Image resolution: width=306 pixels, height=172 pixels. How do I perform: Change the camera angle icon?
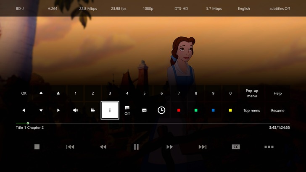coord(93,110)
